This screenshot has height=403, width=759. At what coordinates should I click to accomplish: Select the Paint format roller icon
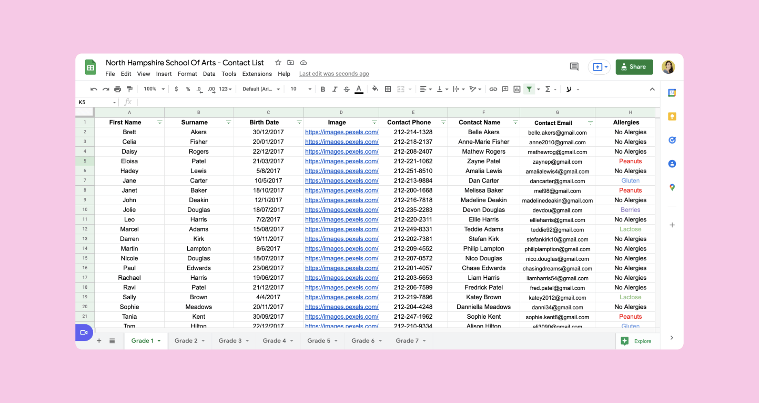130,89
